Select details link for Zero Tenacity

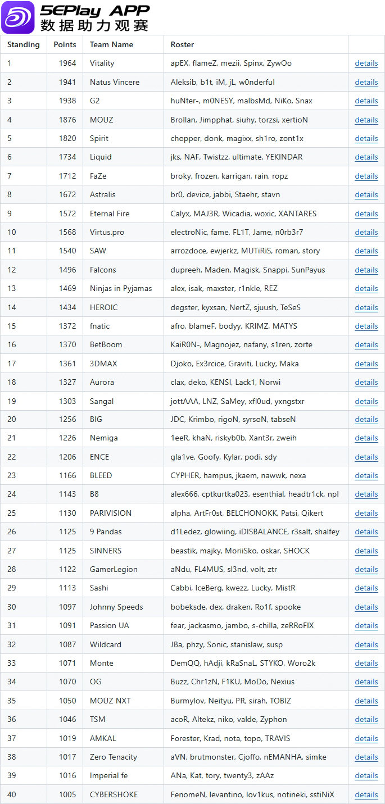(366, 757)
